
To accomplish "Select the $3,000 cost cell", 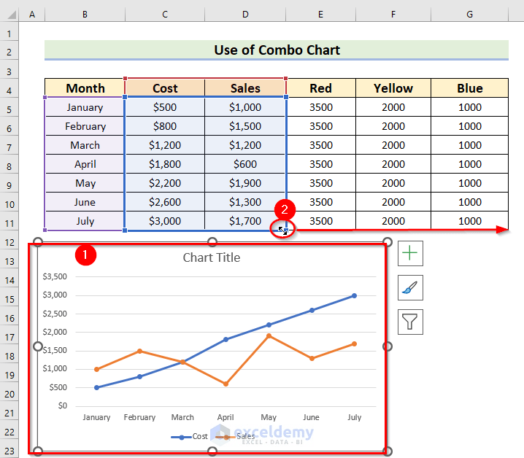I will coord(165,221).
